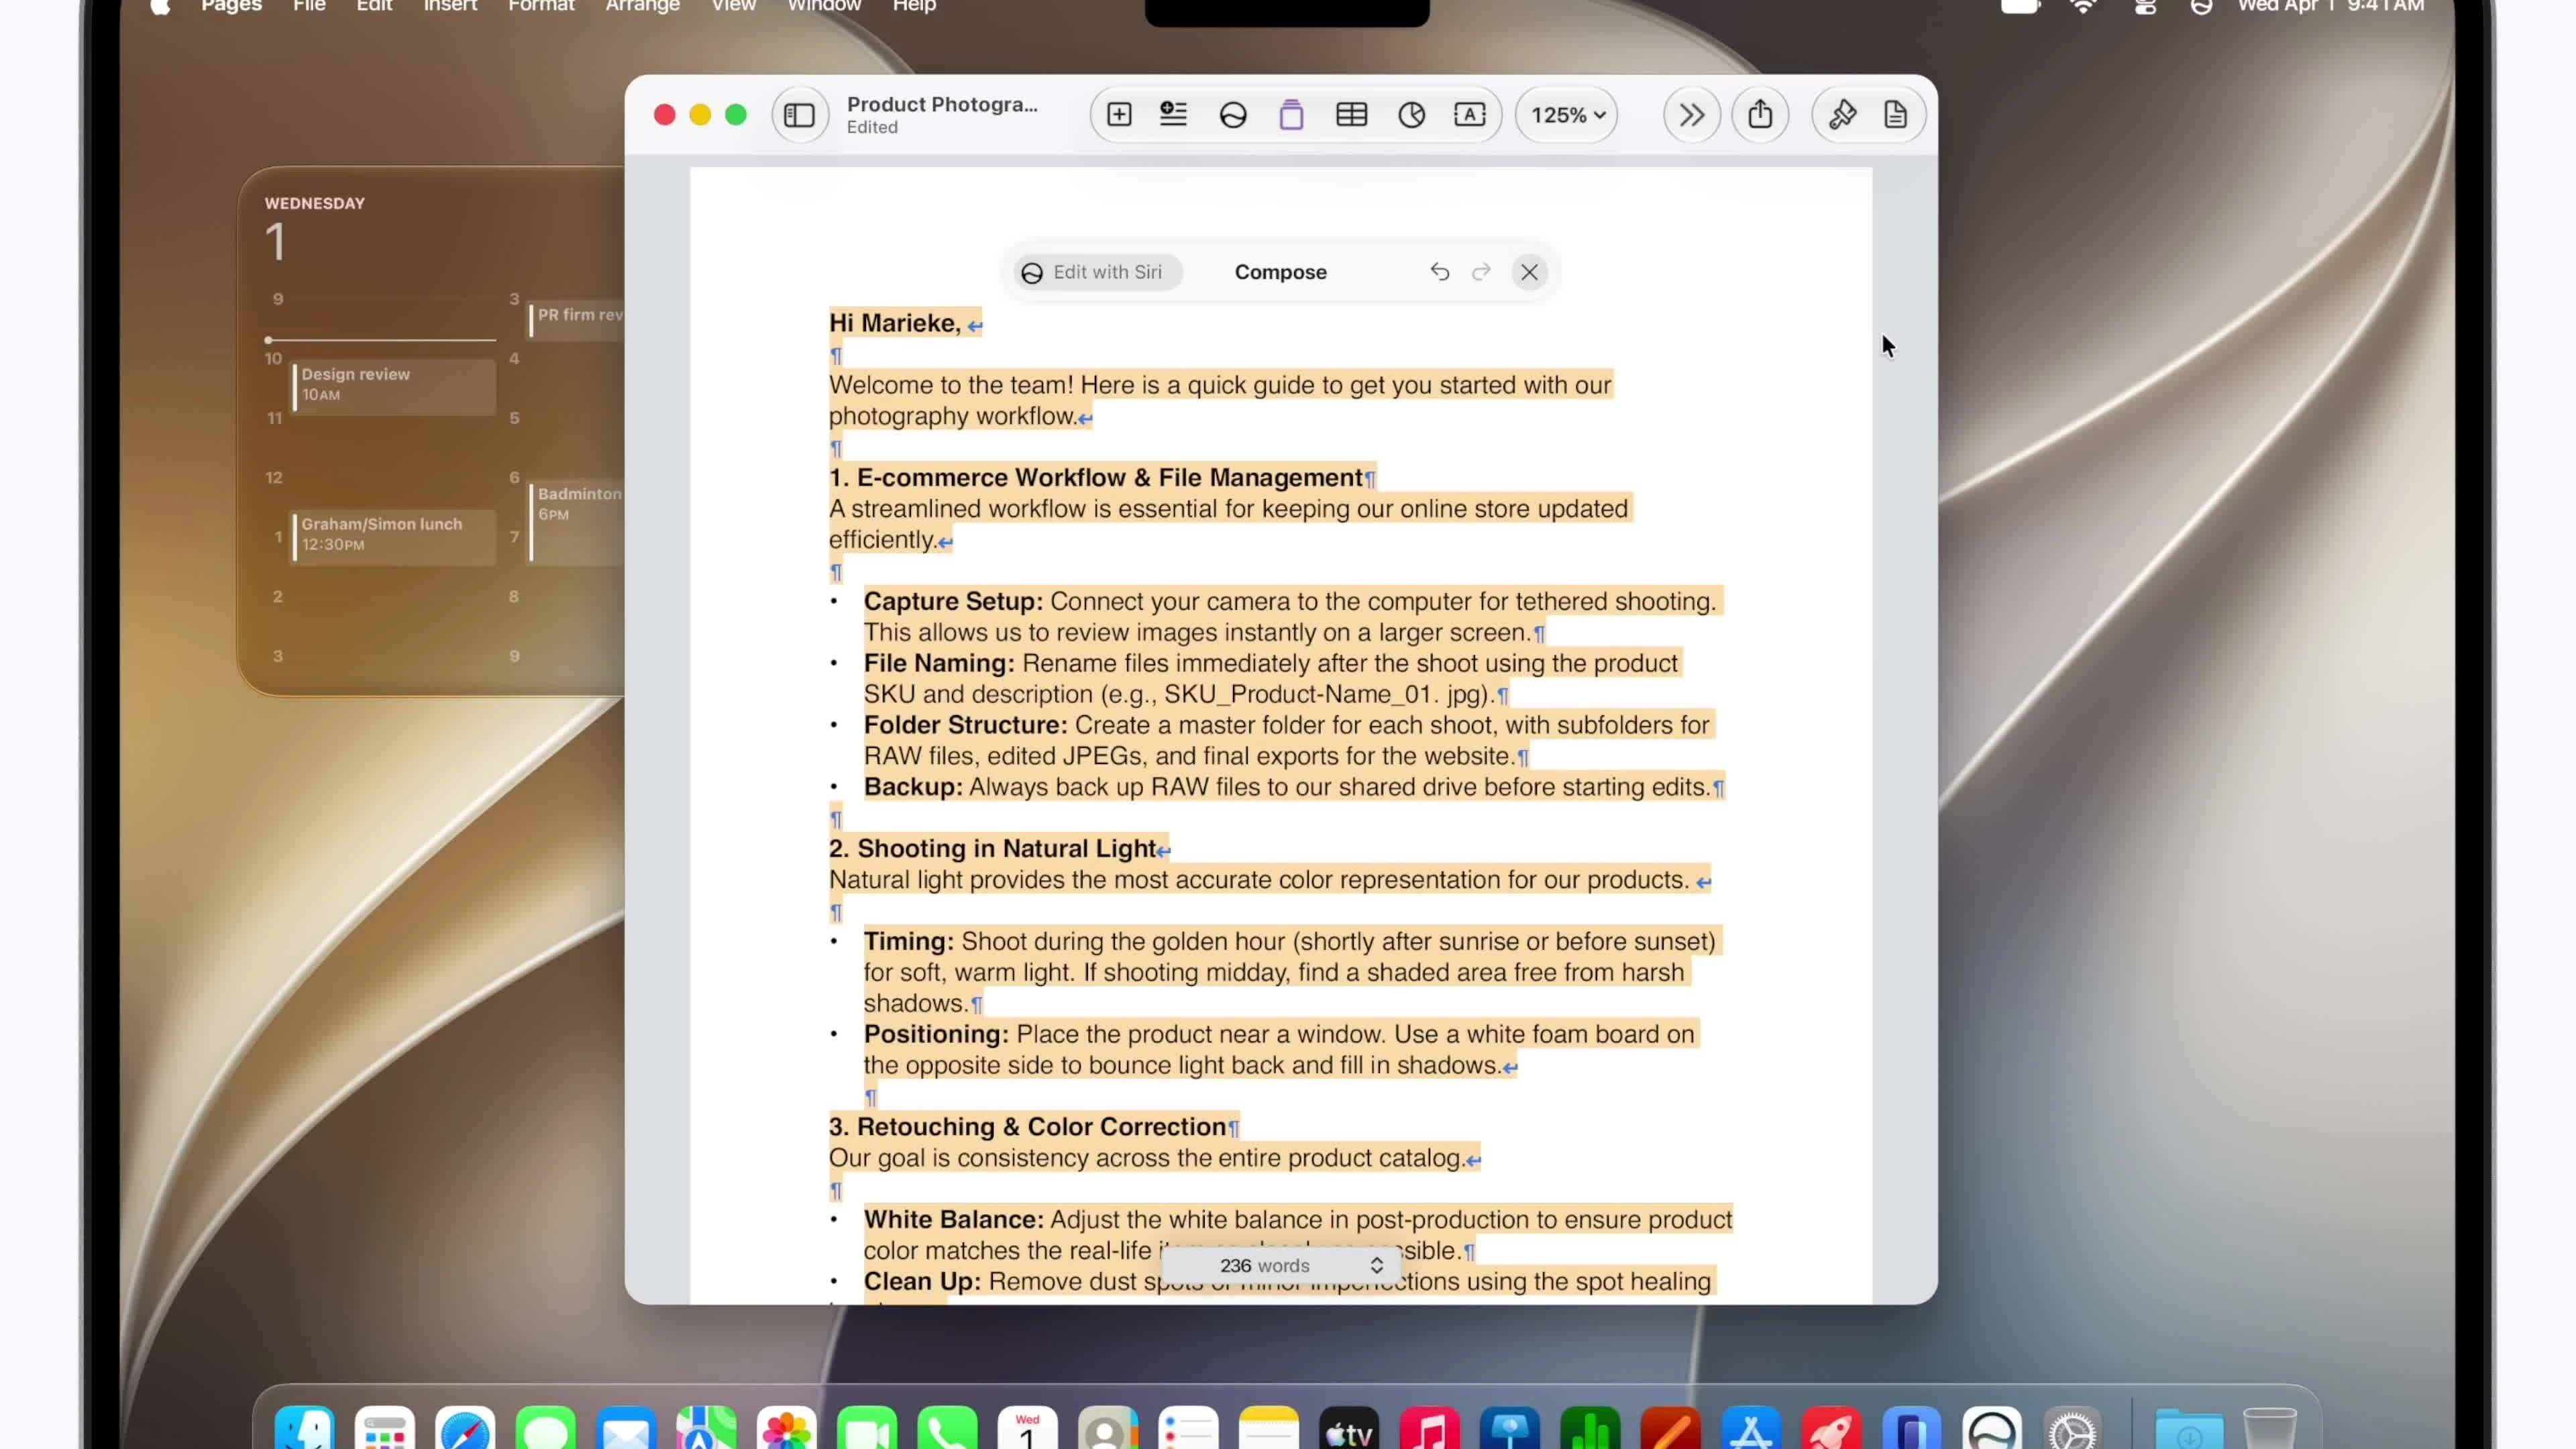2576x1449 pixels.
Task: Open the Arrange menu
Action: click(x=642, y=6)
